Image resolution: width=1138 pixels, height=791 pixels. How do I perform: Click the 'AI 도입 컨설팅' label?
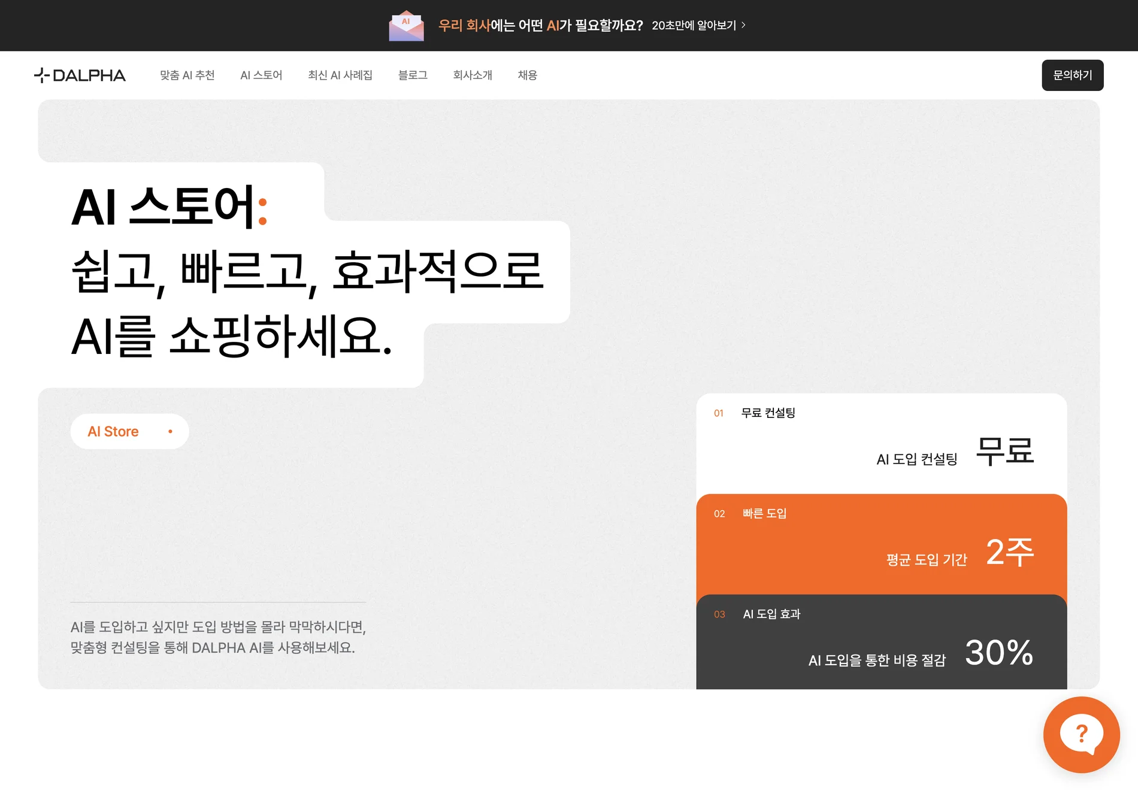point(917,459)
